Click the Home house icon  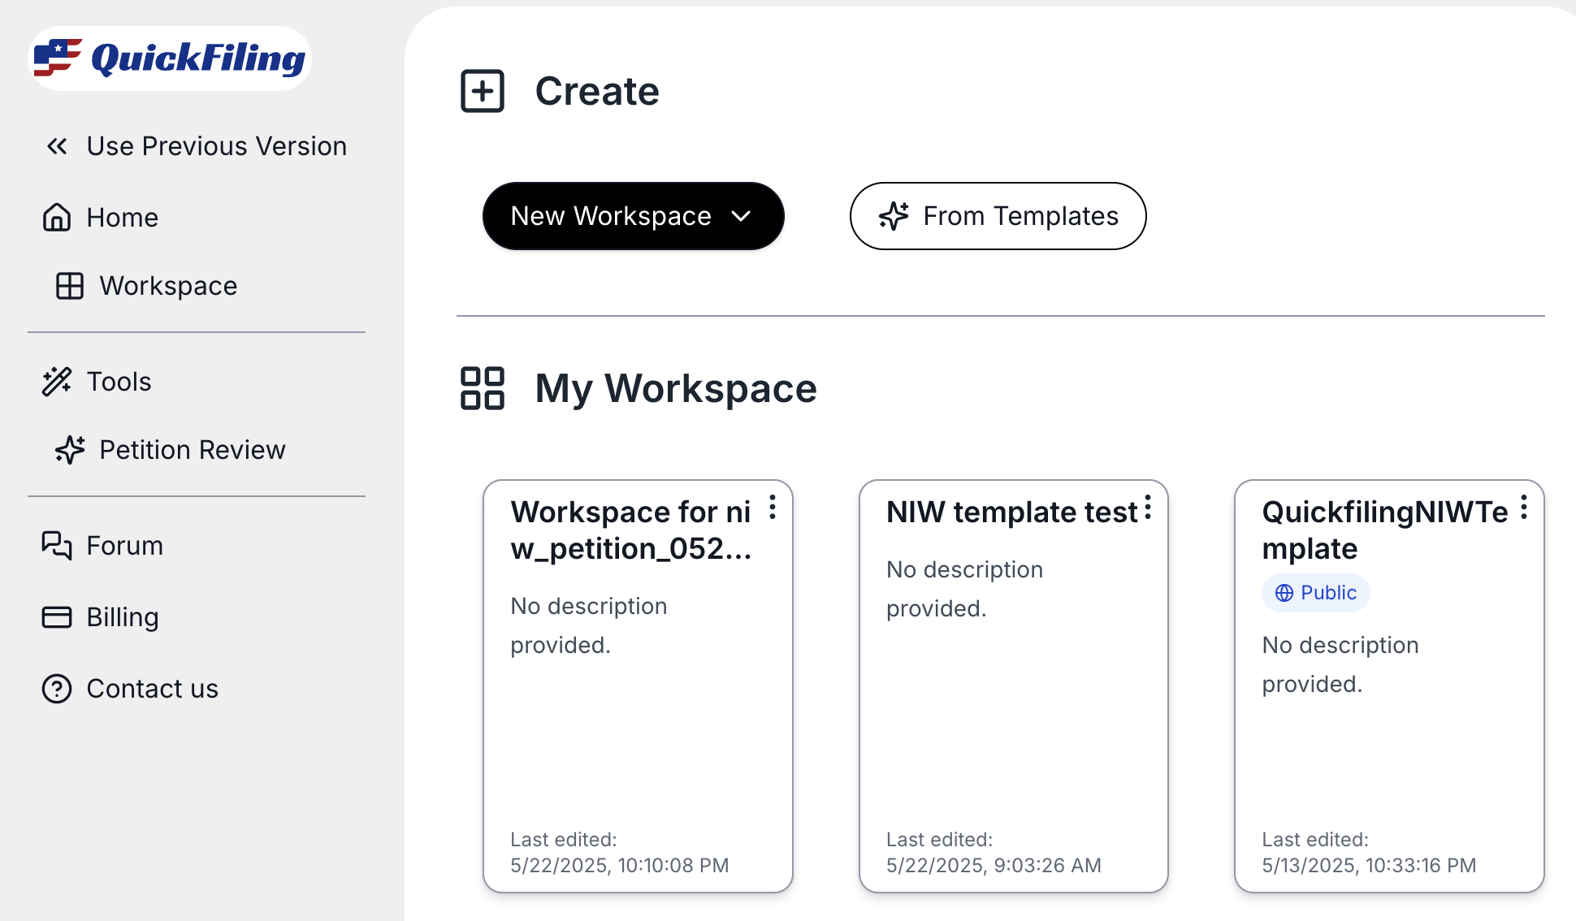click(57, 218)
